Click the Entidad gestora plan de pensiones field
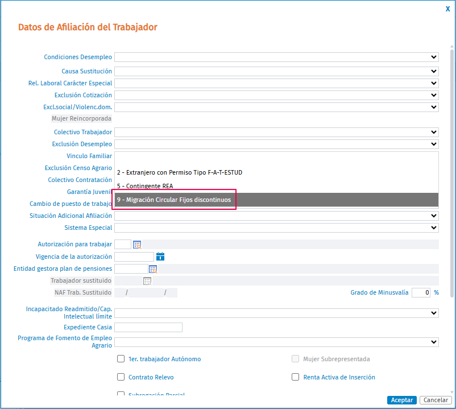Image resolution: width=456 pixels, height=409 pixels. pyautogui.click(x=131, y=269)
